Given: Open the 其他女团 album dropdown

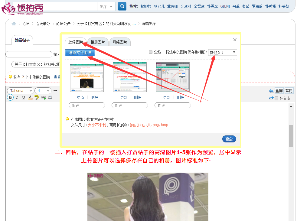Looking at the screenshot, I should coord(223,52).
